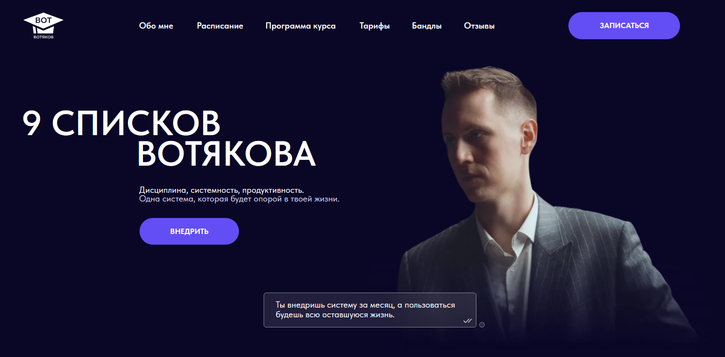Click the graduation cap ВОТ logo
The width and height of the screenshot is (725, 357).
(43, 26)
